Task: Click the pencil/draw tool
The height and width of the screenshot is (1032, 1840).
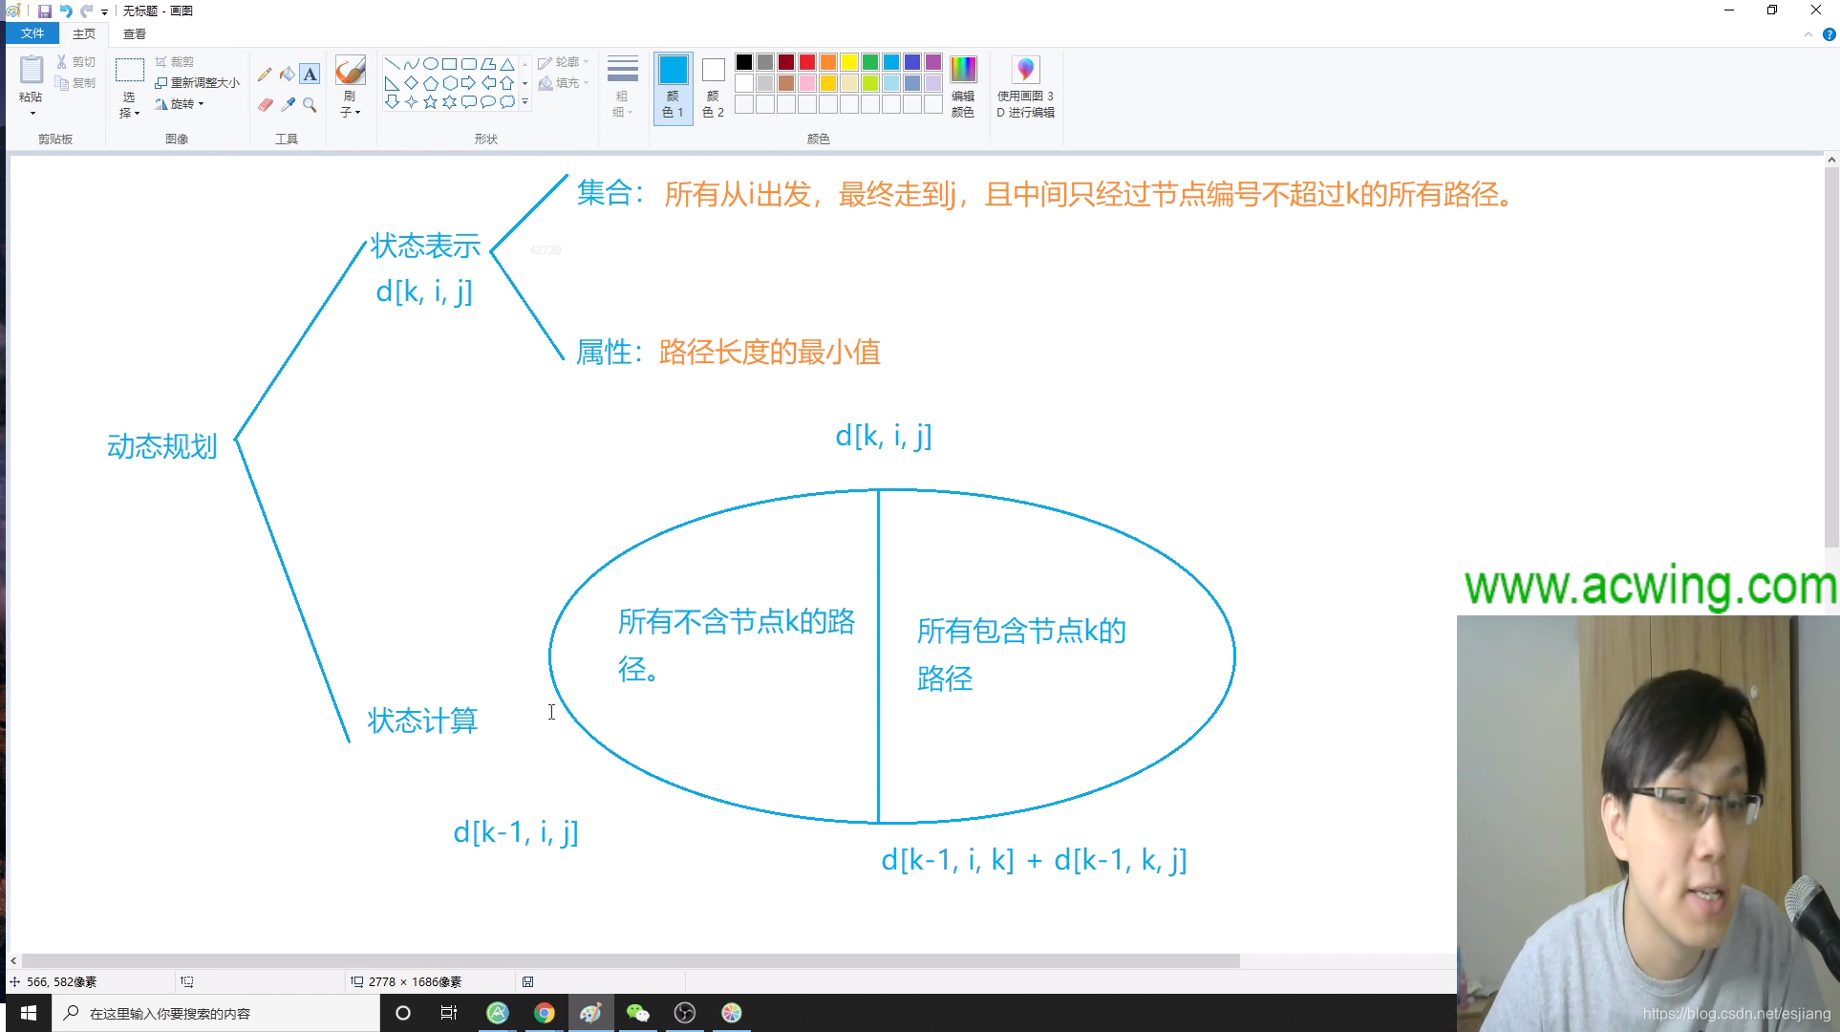Action: click(x=266, y=72)
